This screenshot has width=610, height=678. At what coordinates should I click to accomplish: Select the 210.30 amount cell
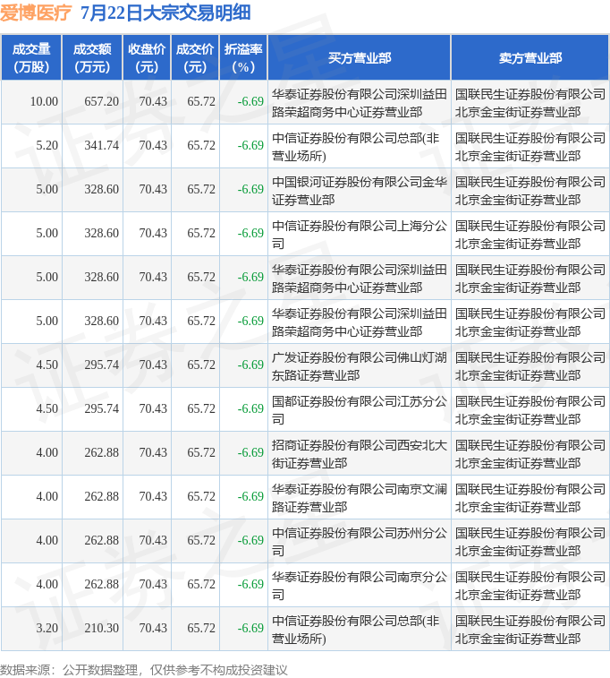point(101,629)
